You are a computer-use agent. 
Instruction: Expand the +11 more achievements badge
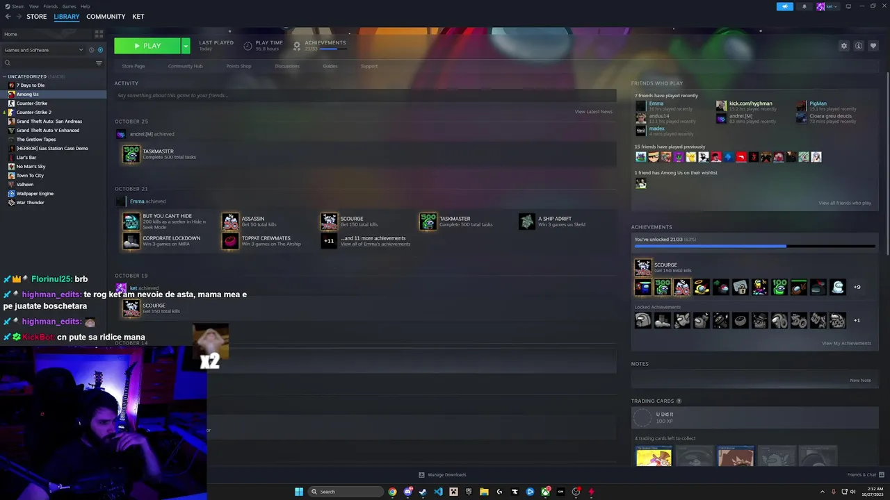(329, 241)
